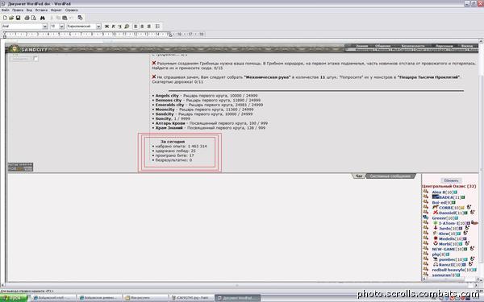Insert date and time toolbar icon
The image size is (484, 302).
pyautogui.click(x=80, y=18)
